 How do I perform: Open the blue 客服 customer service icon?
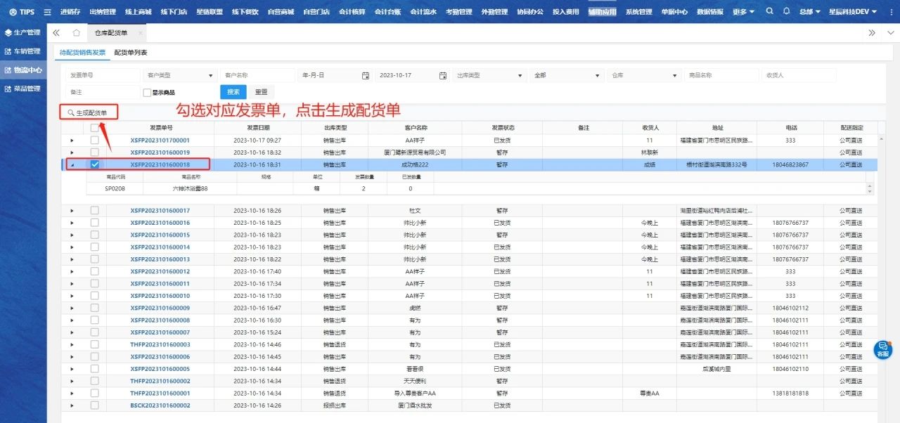click(882, 349)
